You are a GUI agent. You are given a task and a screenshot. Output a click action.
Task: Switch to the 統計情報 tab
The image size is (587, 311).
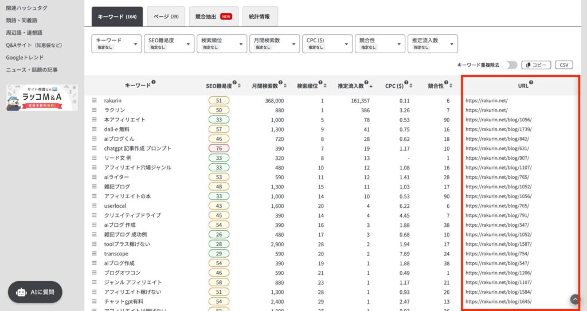click(260, 17)
